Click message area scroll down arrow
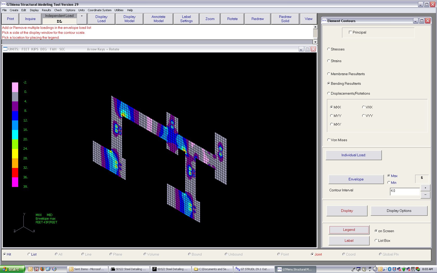This screenshot has width=437, height=273. coord(315,42)
